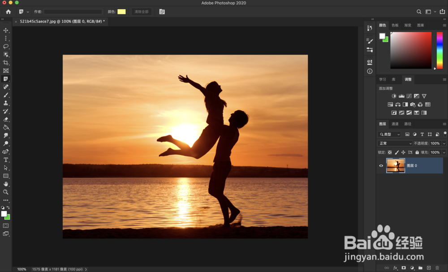Viewport: 448px width, 272px height.
Task: Create a new layer
Action: click(x=429, y=268)
